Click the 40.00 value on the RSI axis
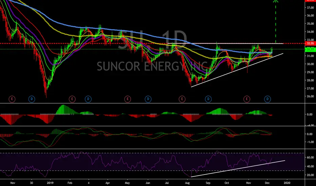This screenshot has height=186, width=316. pos(310,166)
